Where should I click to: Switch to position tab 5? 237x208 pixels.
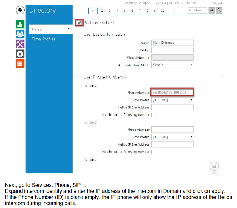[125, 11]
